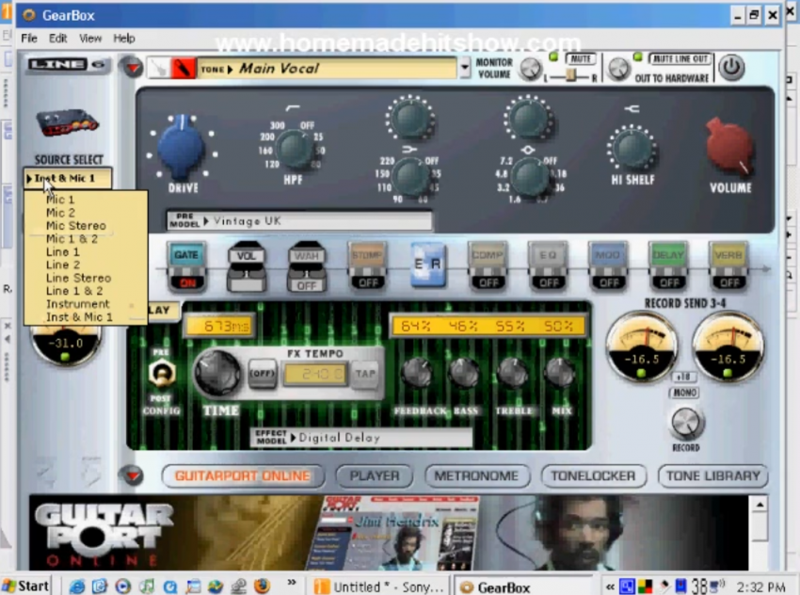800x595 pixels.
Task: Open the Edit menu
Action: point(57,39)
